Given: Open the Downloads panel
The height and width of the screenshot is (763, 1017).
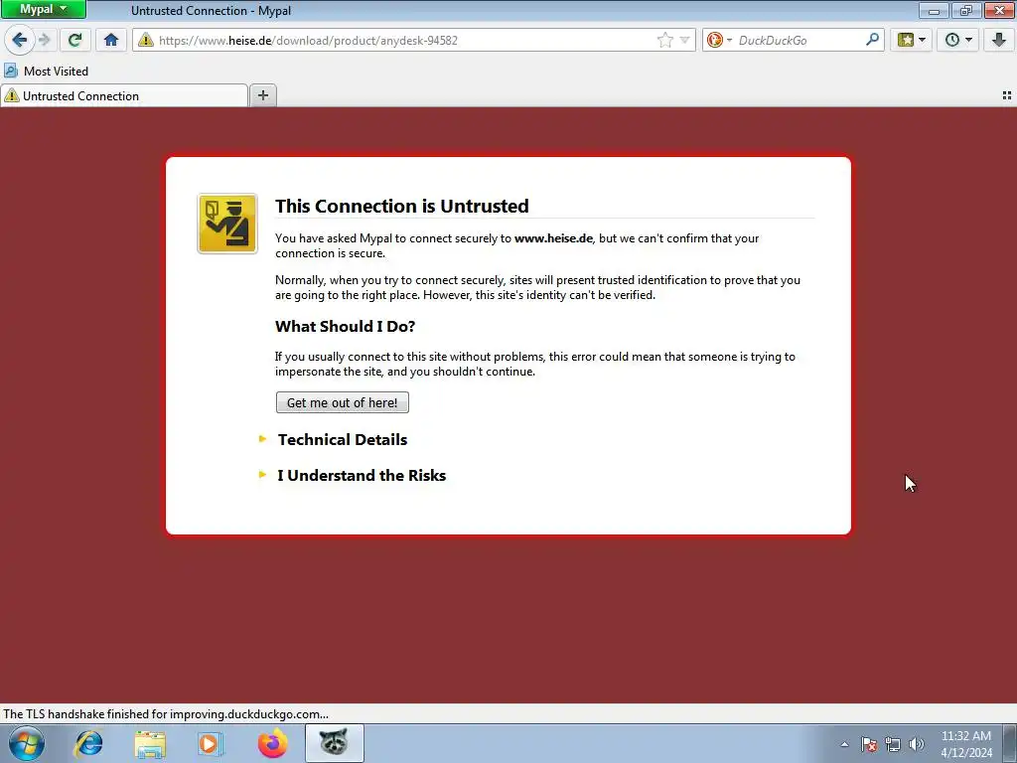Looking at the screenshot, I should tap(999, 40).
